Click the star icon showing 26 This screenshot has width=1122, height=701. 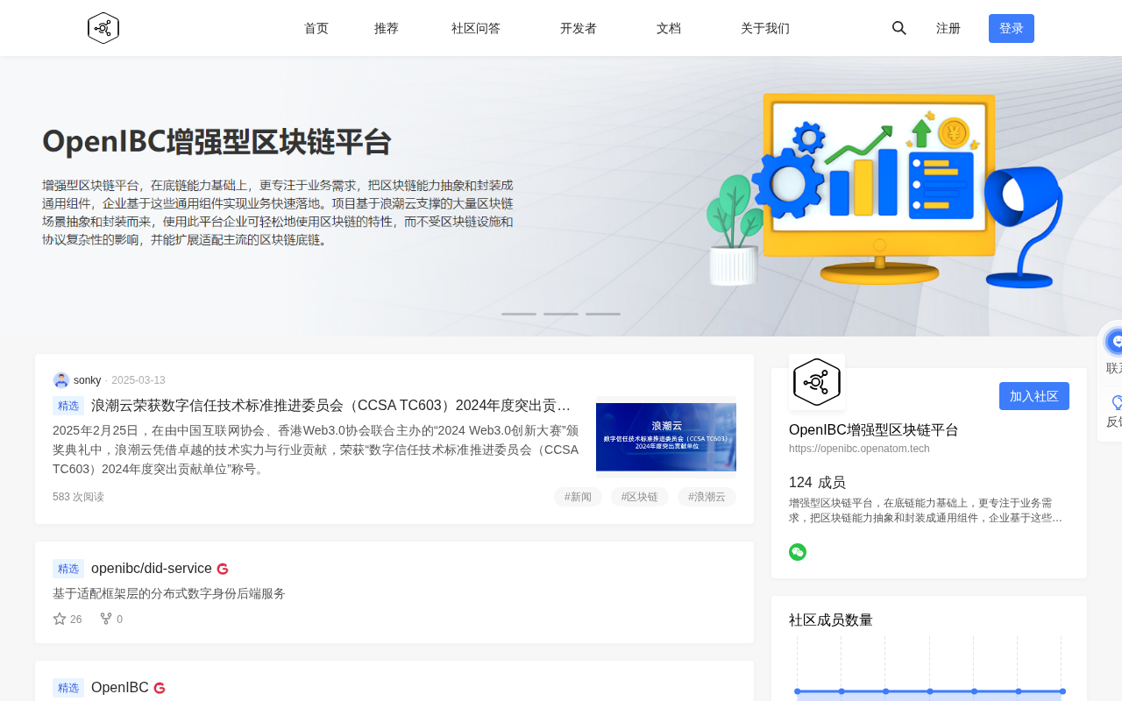tap(60, 619)
